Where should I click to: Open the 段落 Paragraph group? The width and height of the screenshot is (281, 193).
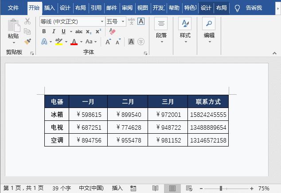point(161,31)
